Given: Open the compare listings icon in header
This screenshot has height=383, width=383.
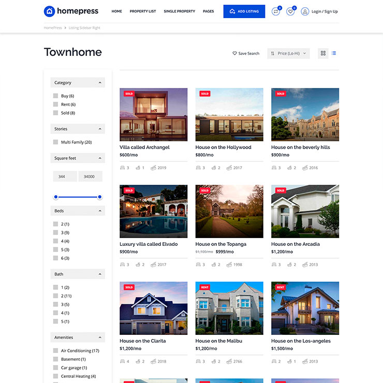Looking at the screenshot, I should 275,11.
